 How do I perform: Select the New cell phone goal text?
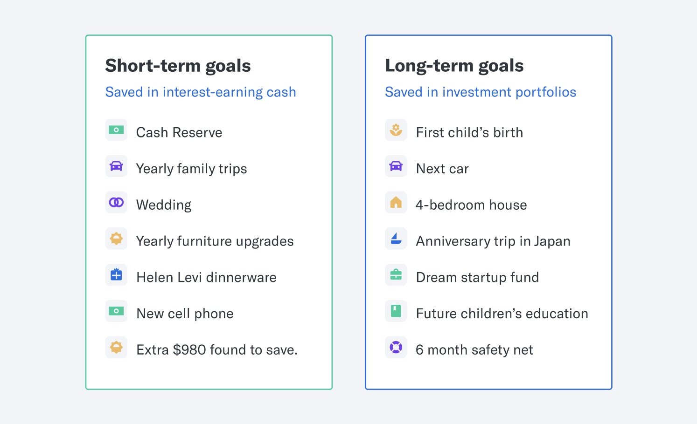(x=185, y=314)
